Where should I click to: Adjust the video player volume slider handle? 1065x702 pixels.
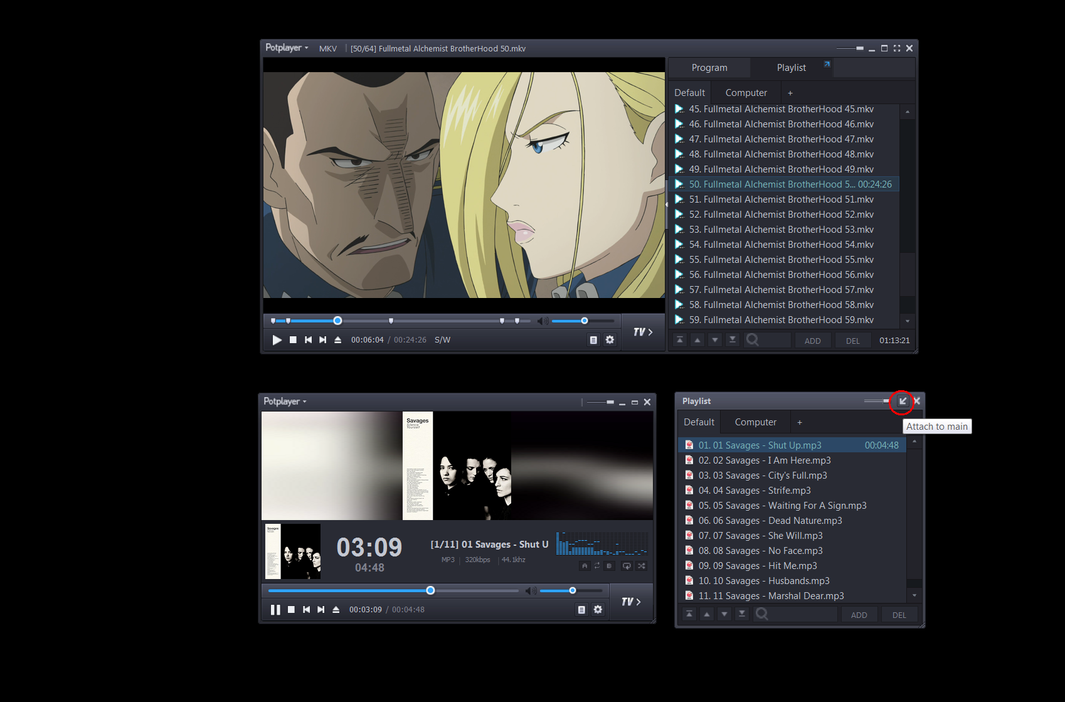[x=585, y=321]
